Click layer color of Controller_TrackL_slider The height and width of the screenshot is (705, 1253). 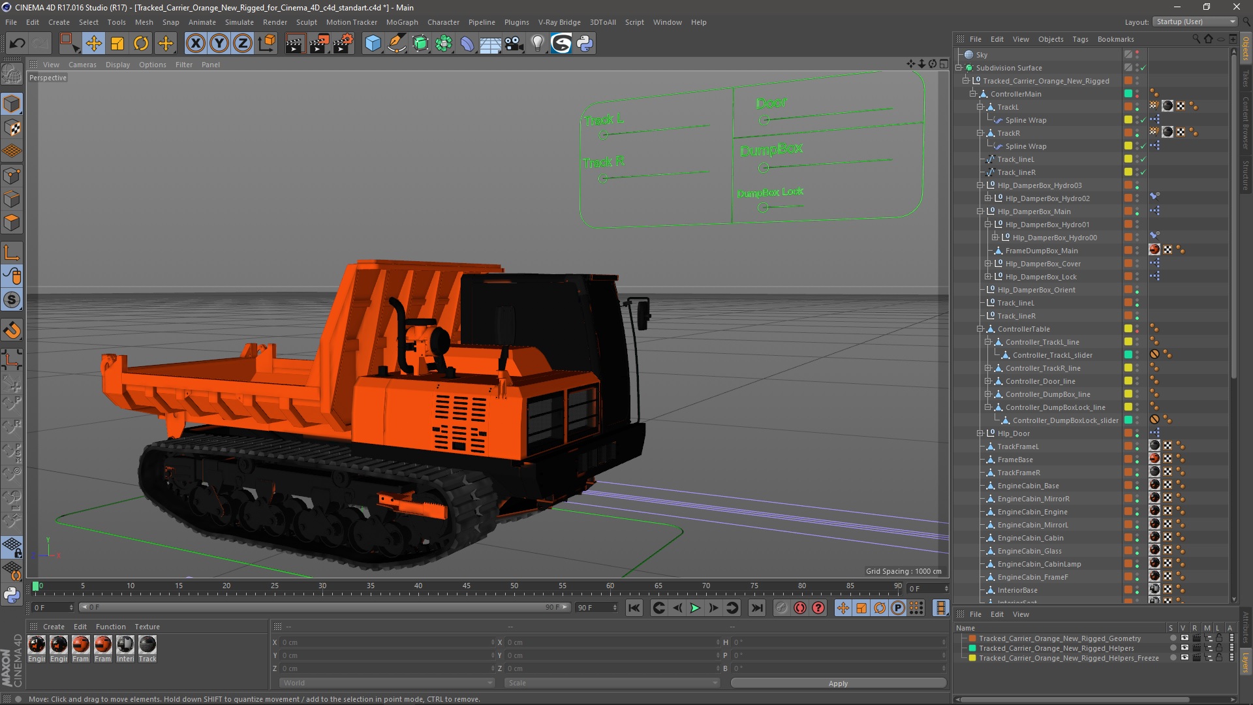(x=1128, y=355)
